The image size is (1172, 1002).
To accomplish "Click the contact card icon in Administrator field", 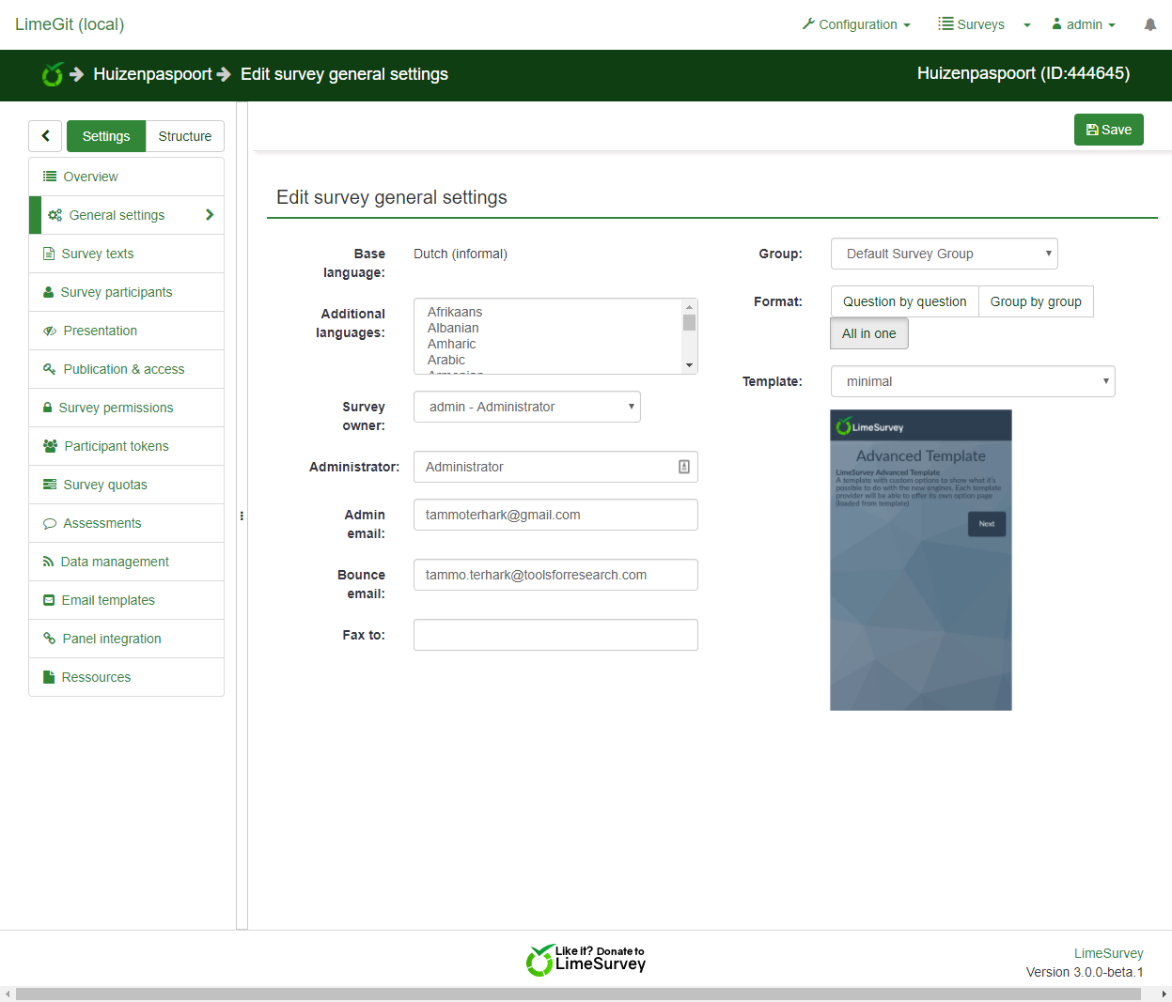I will click(683, 467).
